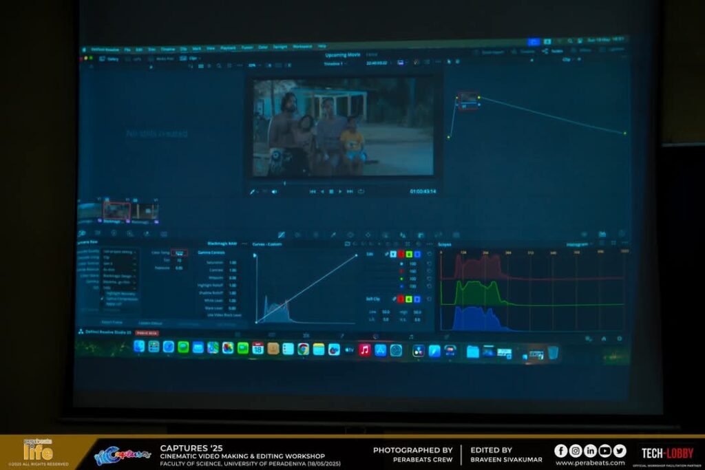The width and height of the screenshot is (705, 470).
Task: Click the Contrast value in Gamma Controls
Action: 233,270
